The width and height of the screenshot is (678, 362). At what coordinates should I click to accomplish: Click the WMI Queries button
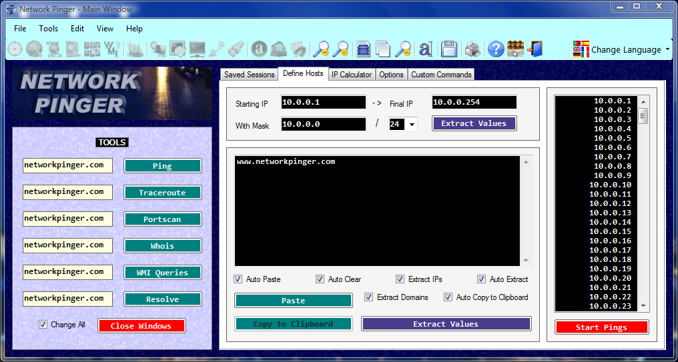pos(163,273)
